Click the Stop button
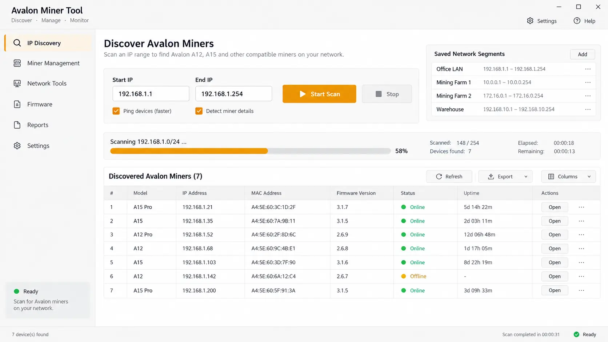The image size is (608, 342). 387,94
